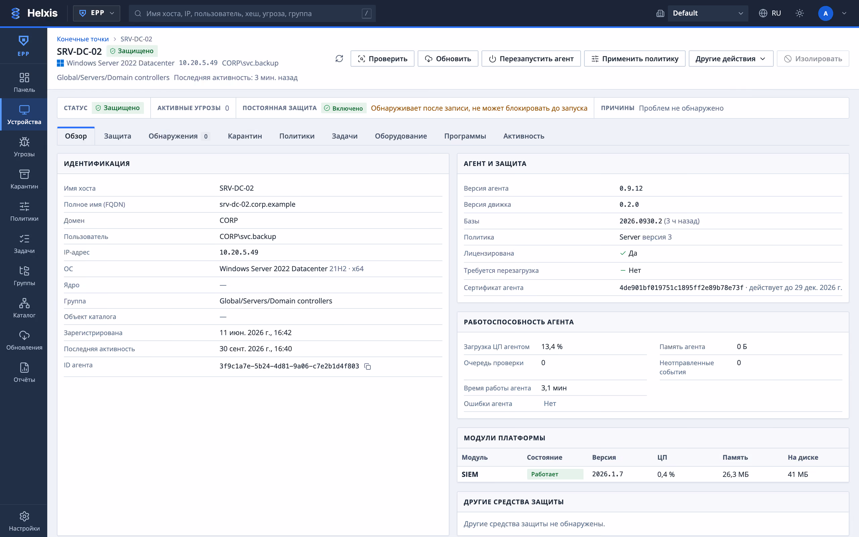Open Политики in the left sidebar
The height and width of the screenshot is (537, 859).
point(24,211)
